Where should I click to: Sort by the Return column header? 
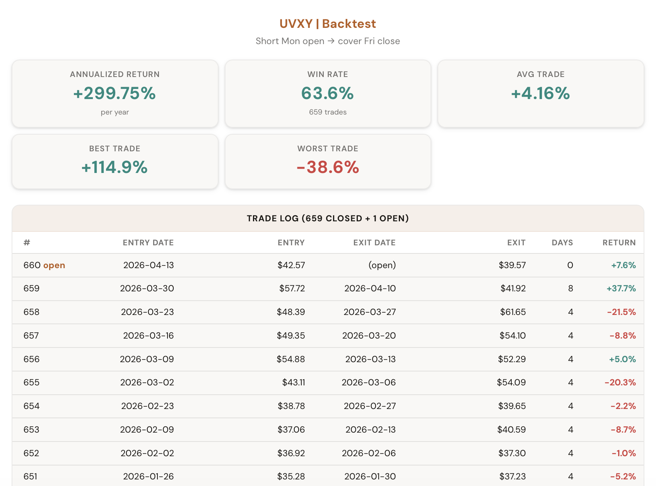click(619, 243)
